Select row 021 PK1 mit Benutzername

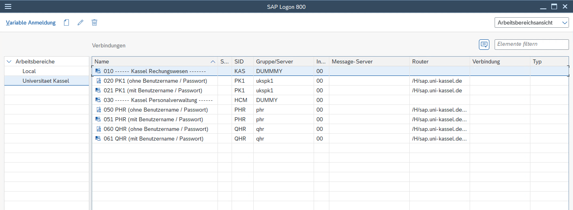tap(153, 90)
